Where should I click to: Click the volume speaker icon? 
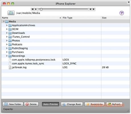[x=33, y=9]
